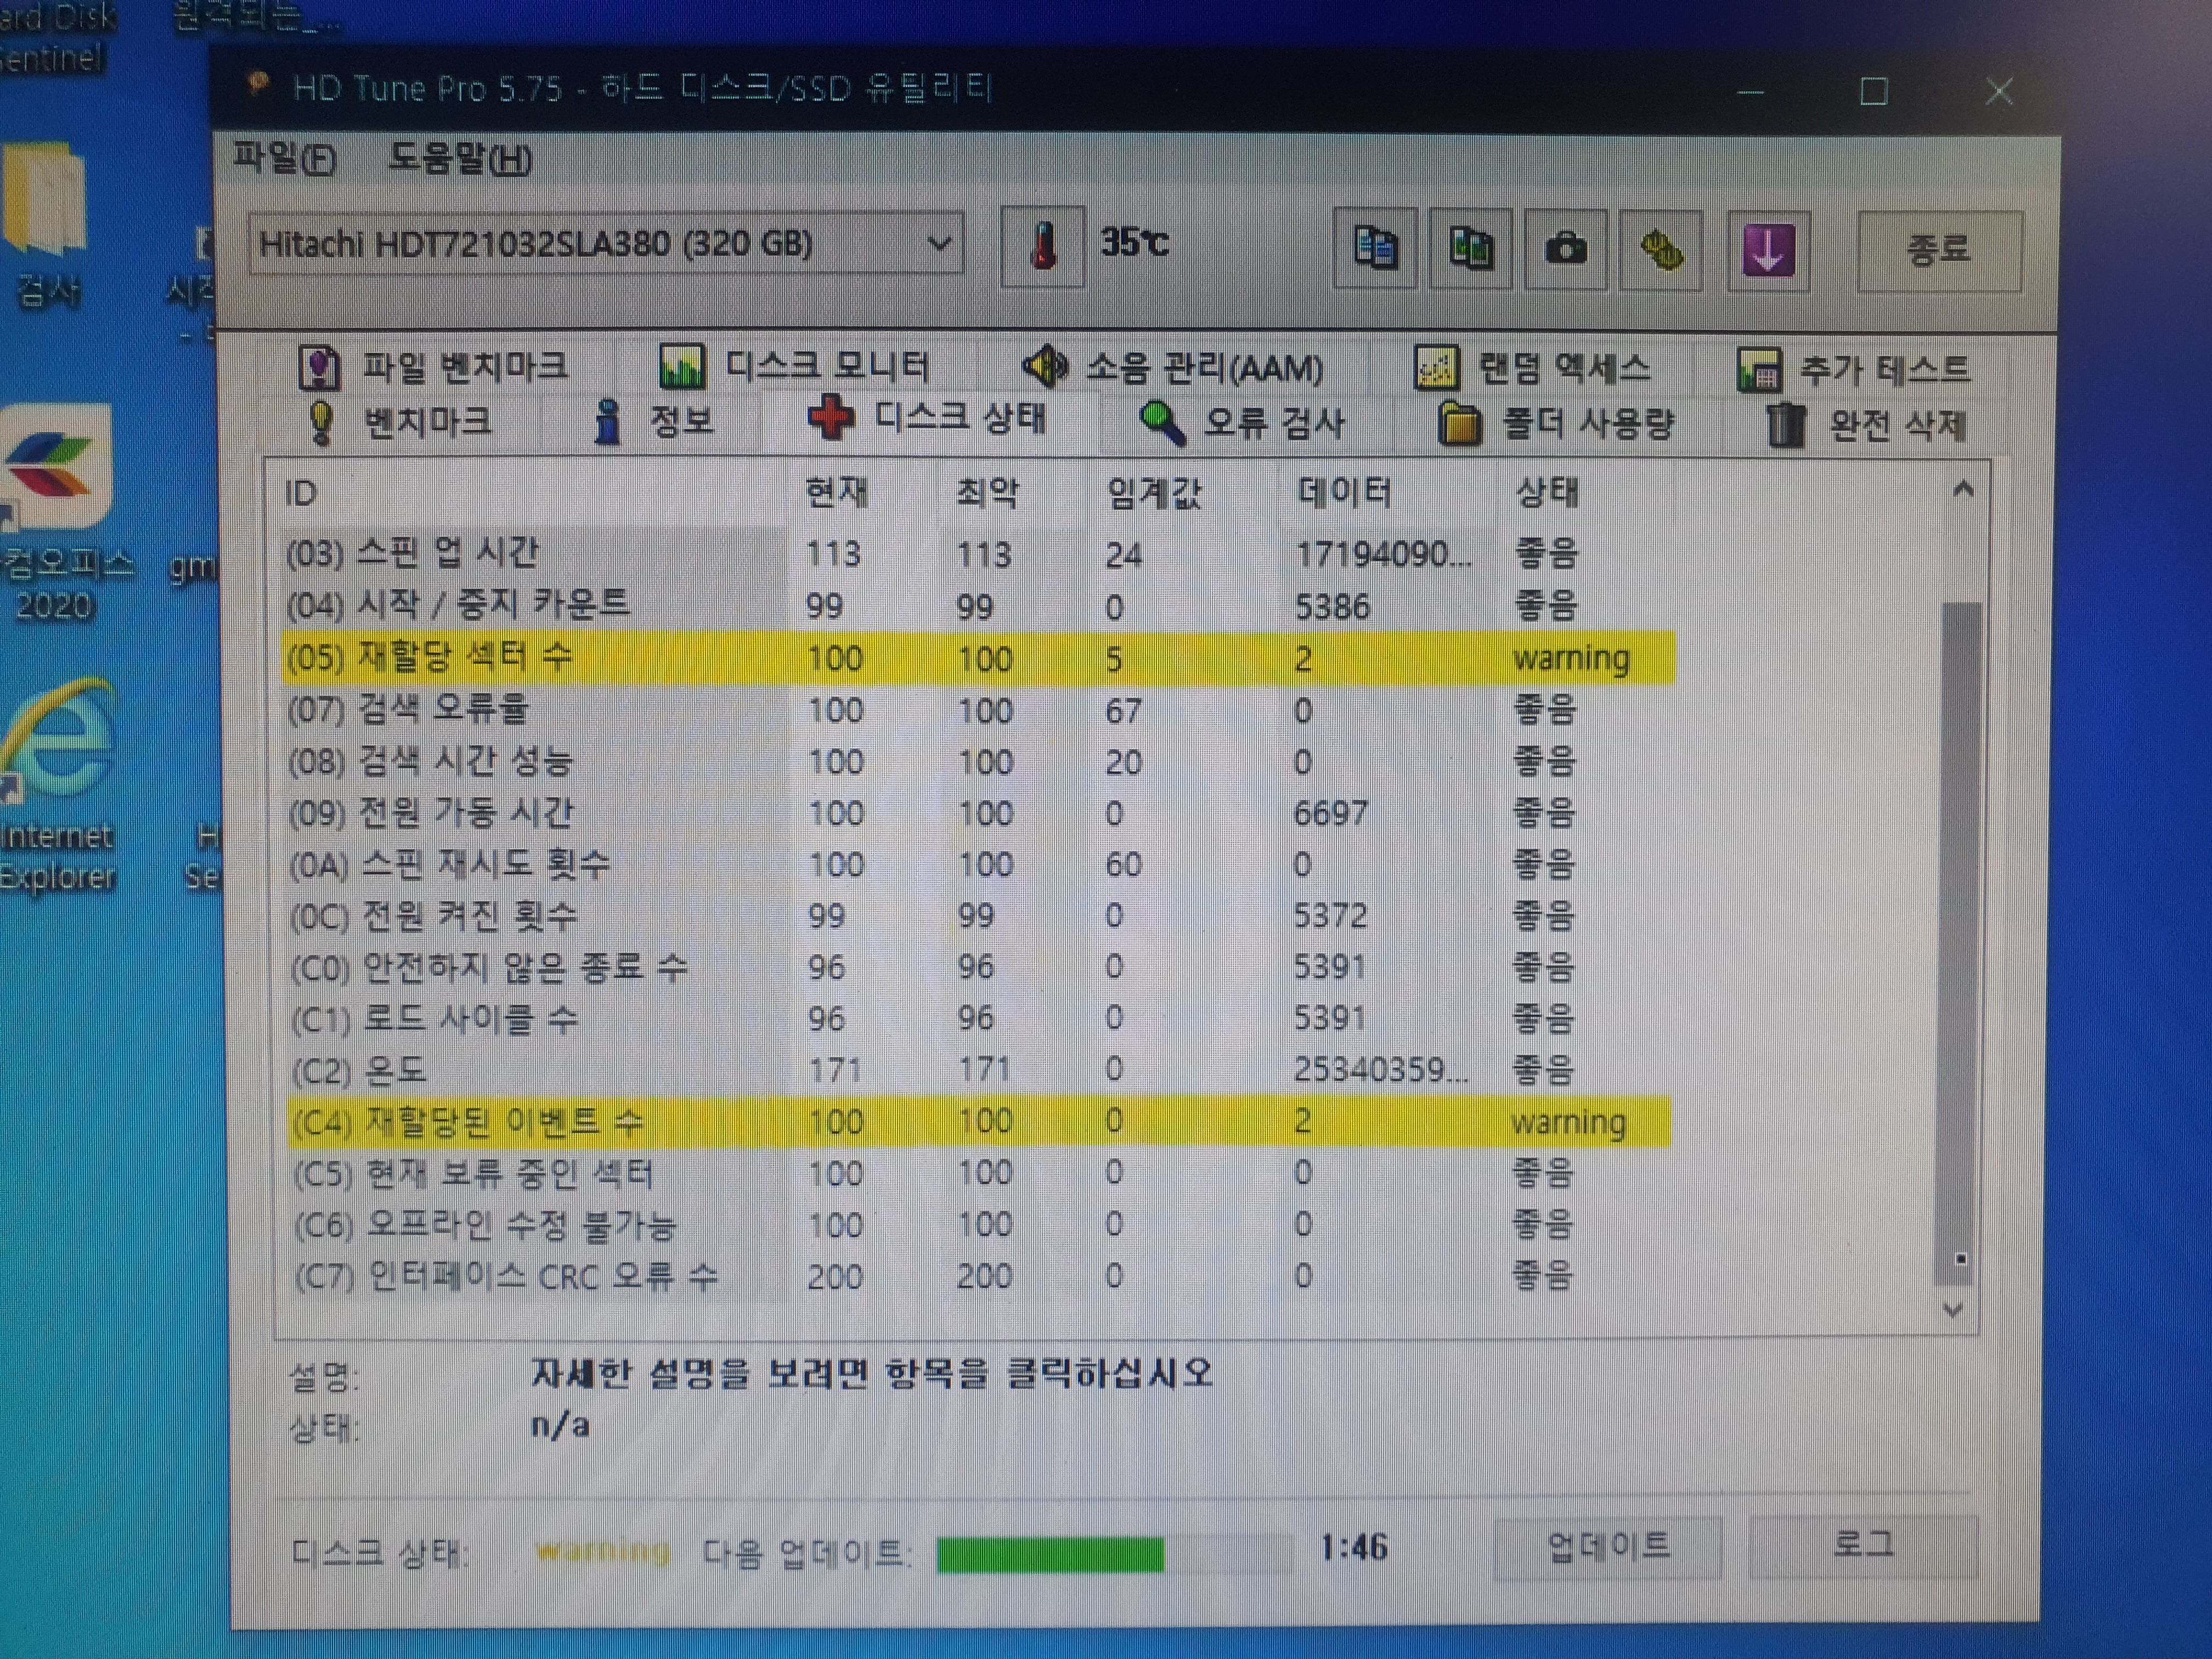Viewport: 2212px width, 1659px height.
Task: Switch to the 폴더 사용량 tab
Action: (1556, 424)
